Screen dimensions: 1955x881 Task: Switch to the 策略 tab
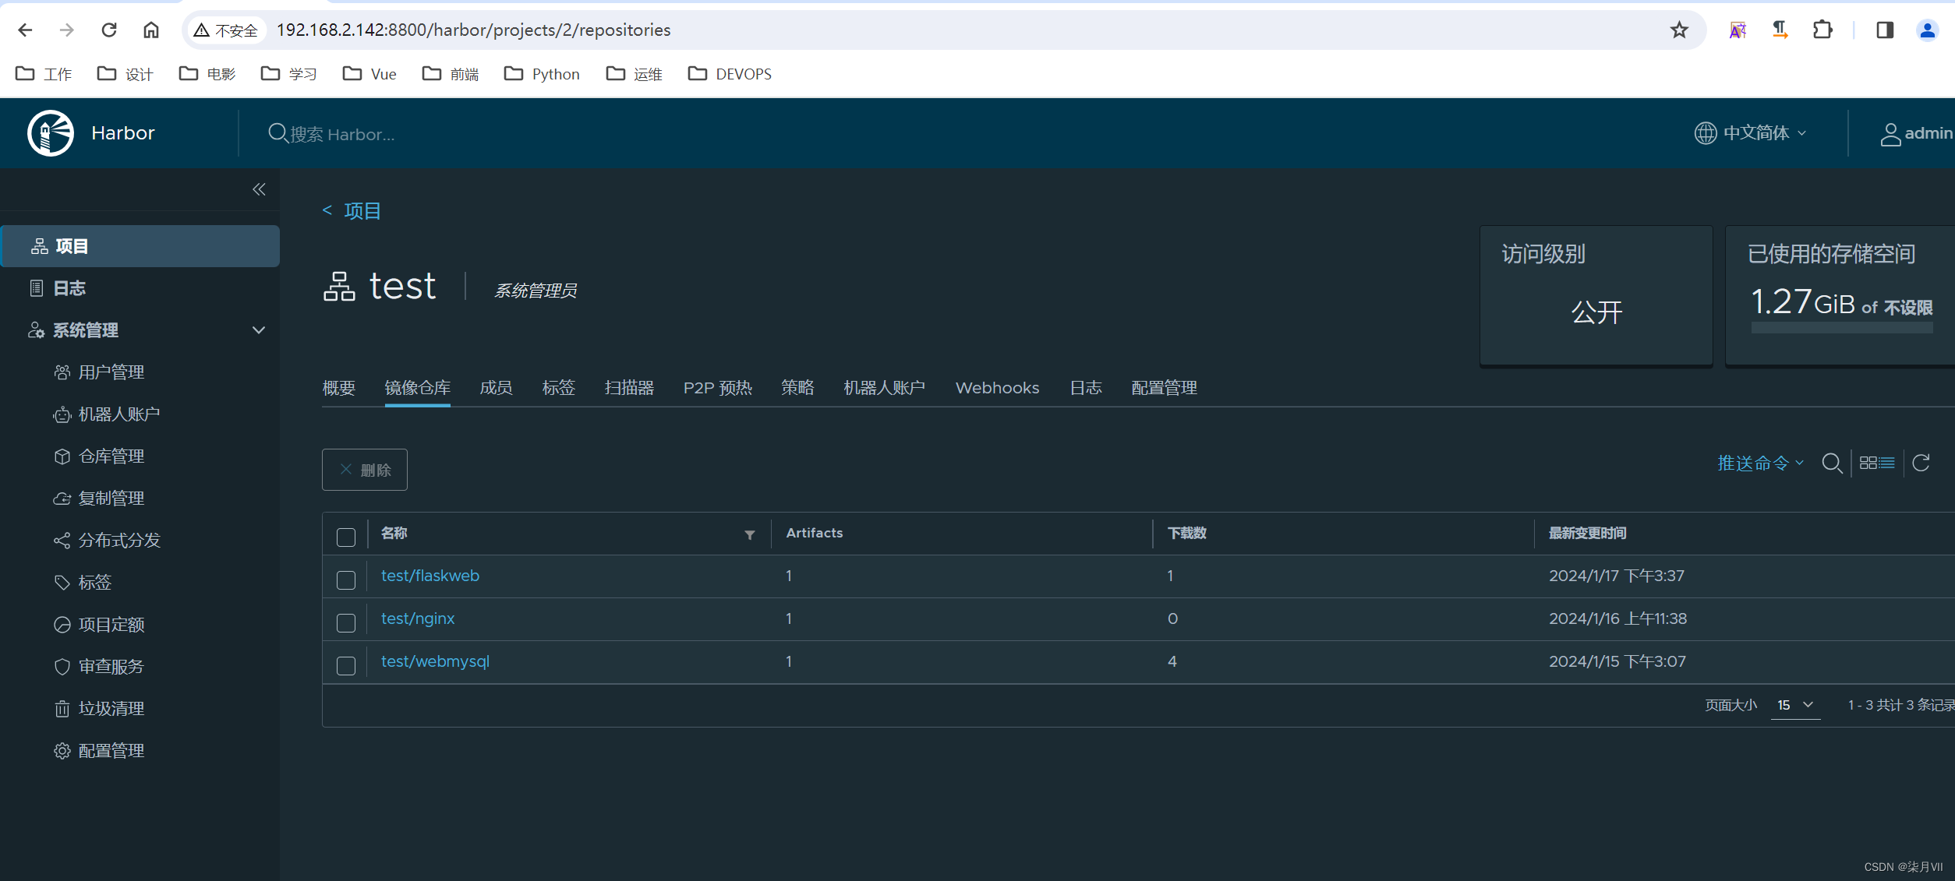(797, 388)
